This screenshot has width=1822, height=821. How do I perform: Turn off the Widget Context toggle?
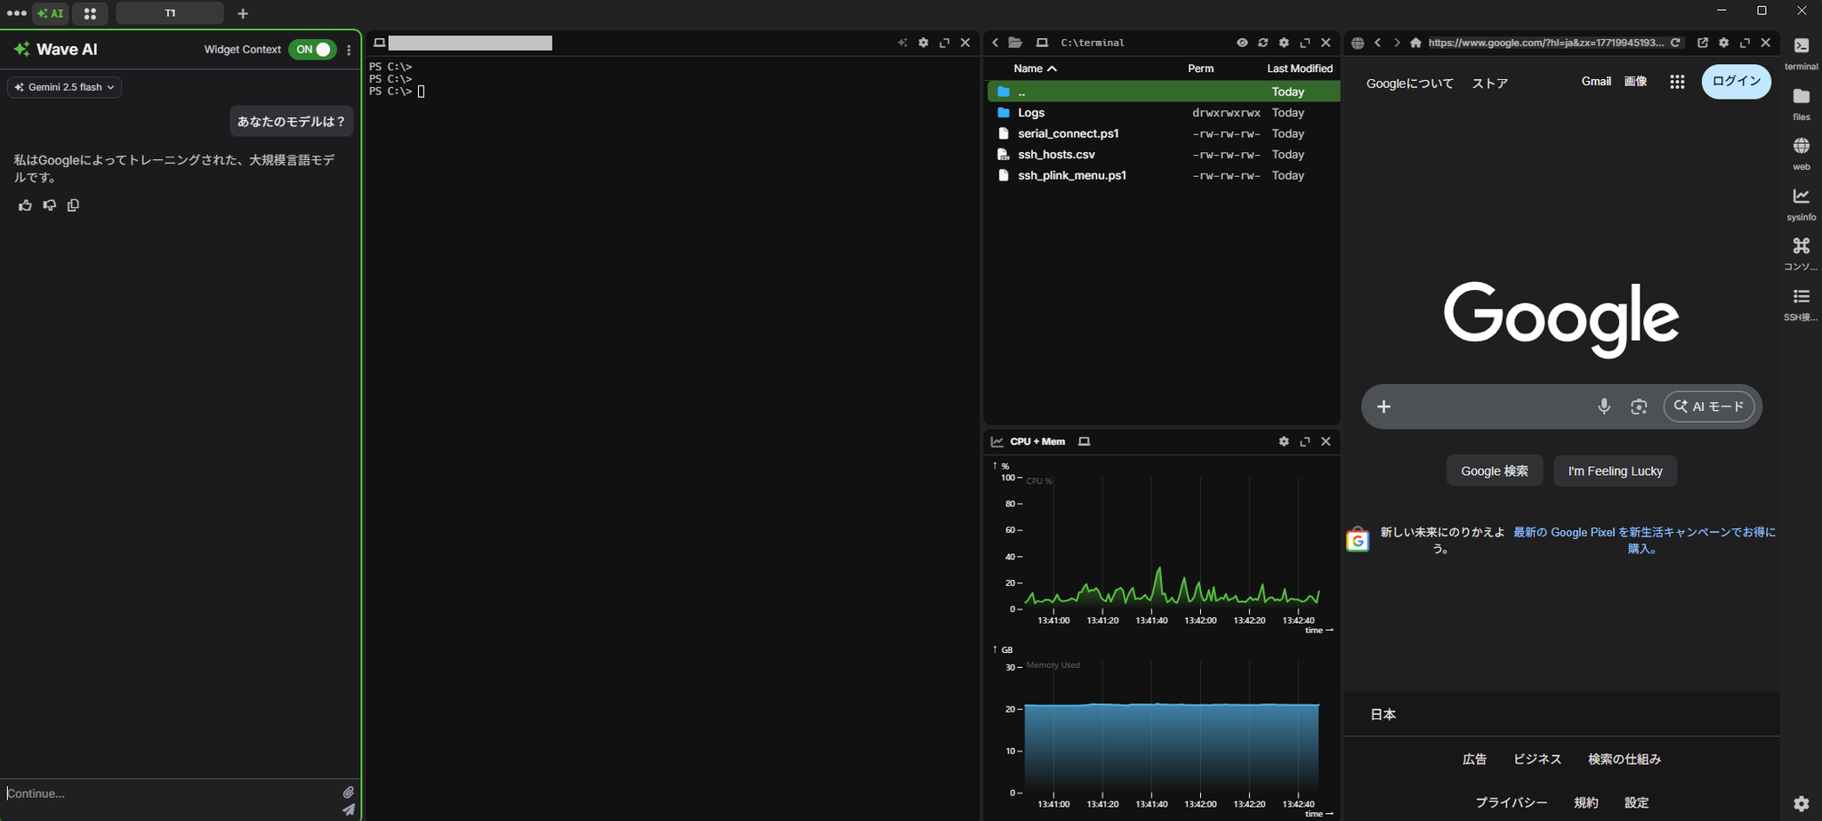tap(312, 50)
